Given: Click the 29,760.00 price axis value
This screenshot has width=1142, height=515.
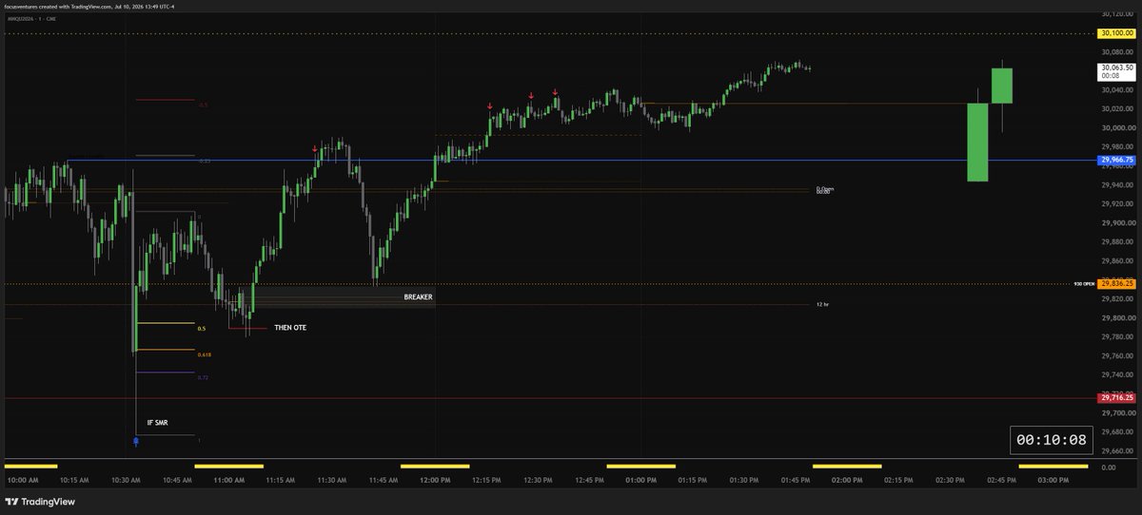Looking at the screenshot, I should point(1117,355).
